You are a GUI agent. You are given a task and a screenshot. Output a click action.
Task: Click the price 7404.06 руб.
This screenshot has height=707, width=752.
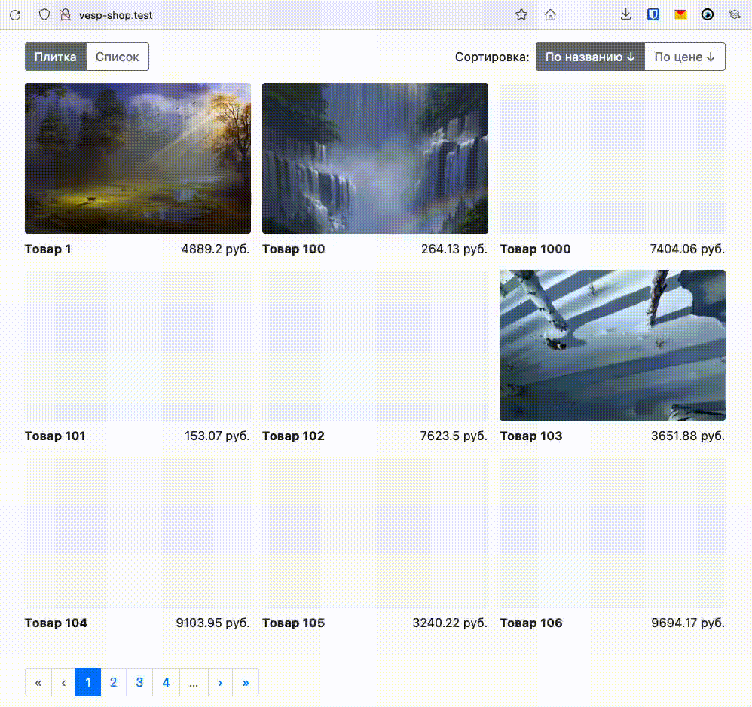pyautogui.click(x=687, y=249)
